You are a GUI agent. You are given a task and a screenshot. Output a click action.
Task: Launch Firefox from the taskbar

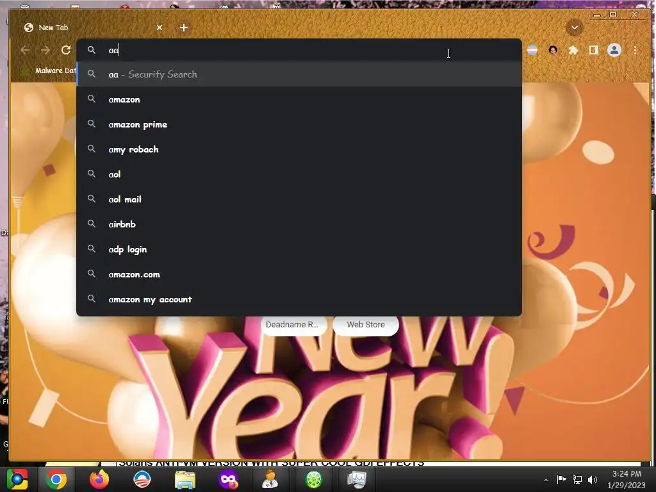pyautogui.click(x=99, y=479)
